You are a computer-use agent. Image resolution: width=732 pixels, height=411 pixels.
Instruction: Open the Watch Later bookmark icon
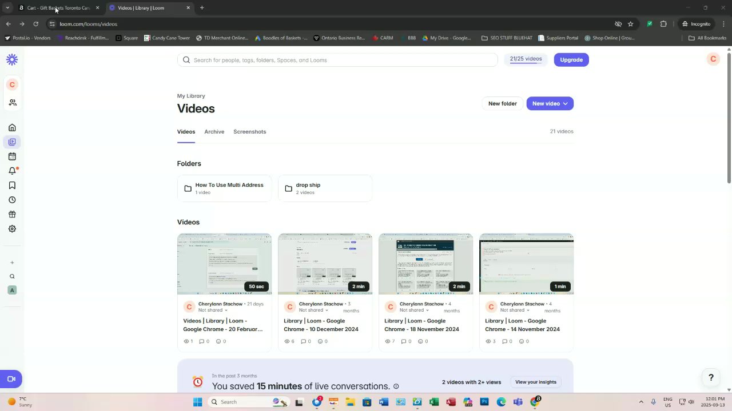12,186
